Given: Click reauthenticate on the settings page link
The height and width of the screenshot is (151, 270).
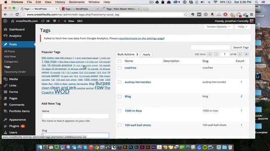Looking at the screenshot, I should coord(141,38).
